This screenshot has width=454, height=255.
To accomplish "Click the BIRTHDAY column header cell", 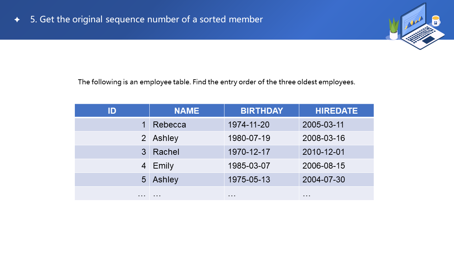I will tap(262, 111).
